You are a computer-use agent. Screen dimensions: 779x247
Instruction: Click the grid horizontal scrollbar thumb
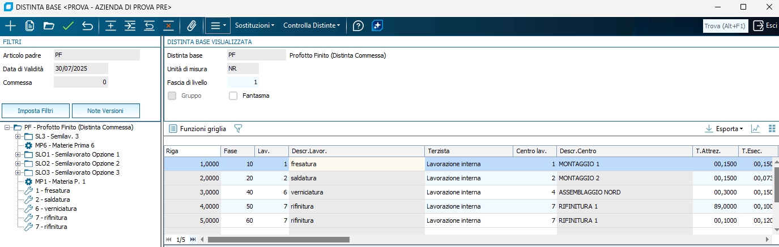(x=278, y=240)
